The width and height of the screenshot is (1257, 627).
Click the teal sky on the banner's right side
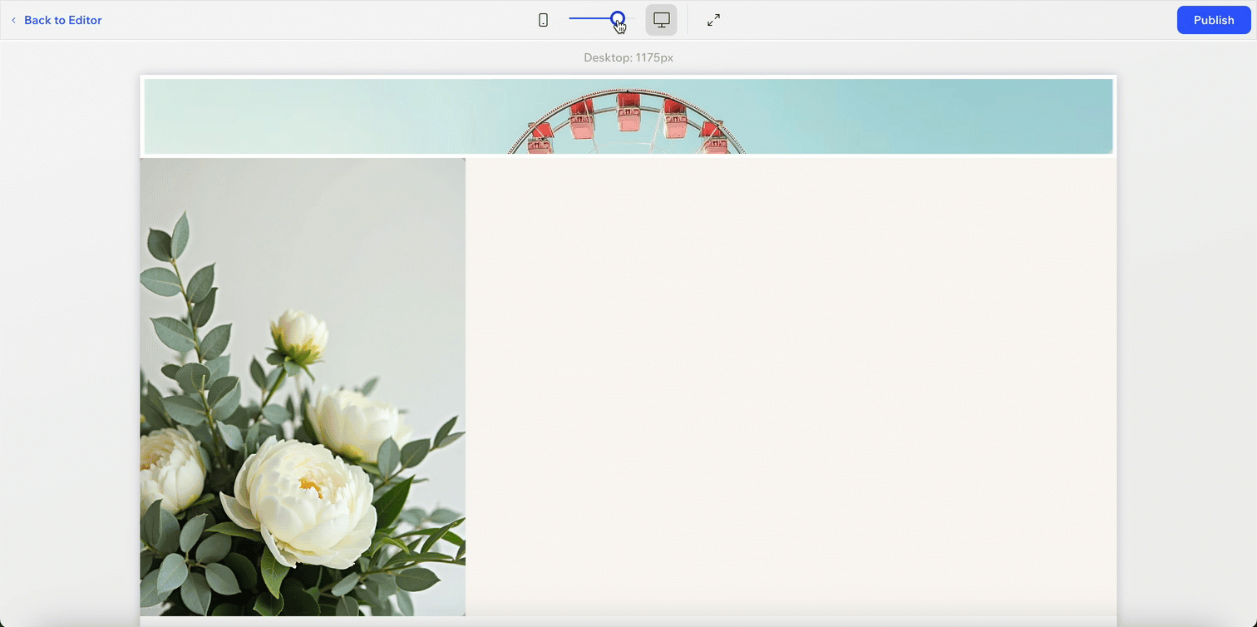click(x=956, y=116)
